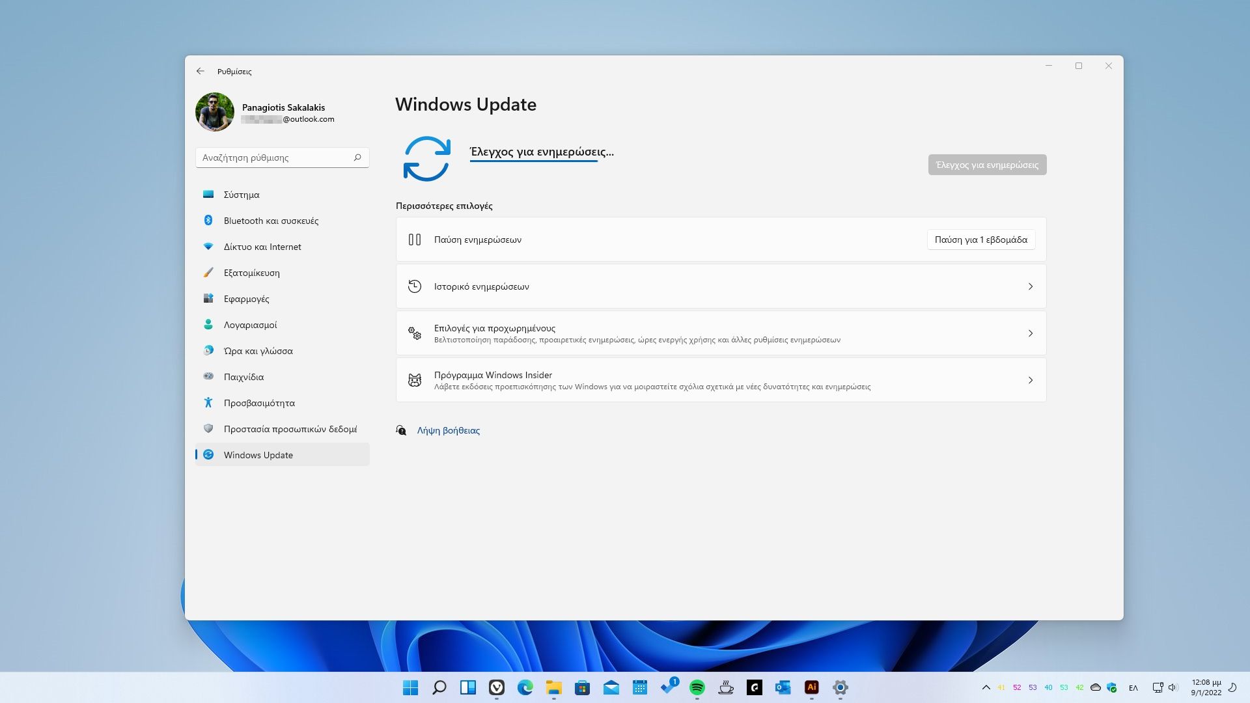Screen dimensions: 1250x703
Task: Click the user profile picture
Action: click(x=215, y=112)
